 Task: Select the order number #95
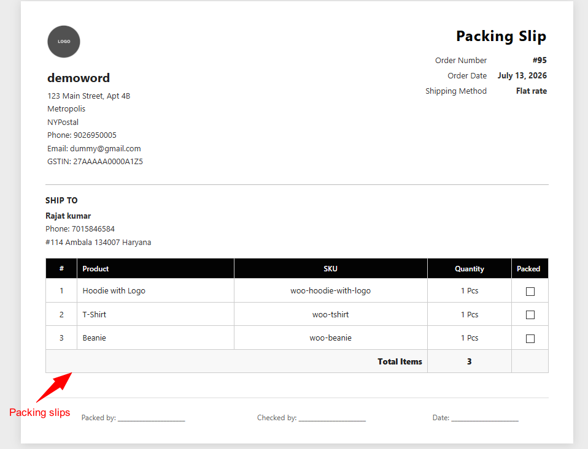(x=540, y=60)
